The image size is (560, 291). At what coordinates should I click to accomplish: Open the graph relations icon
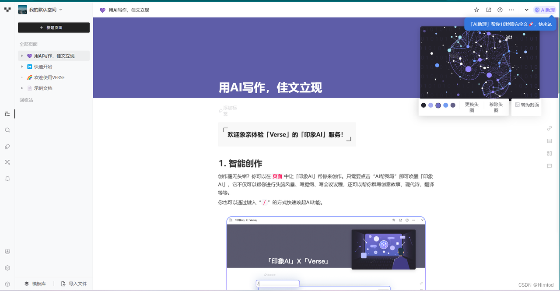pos(7,162)
